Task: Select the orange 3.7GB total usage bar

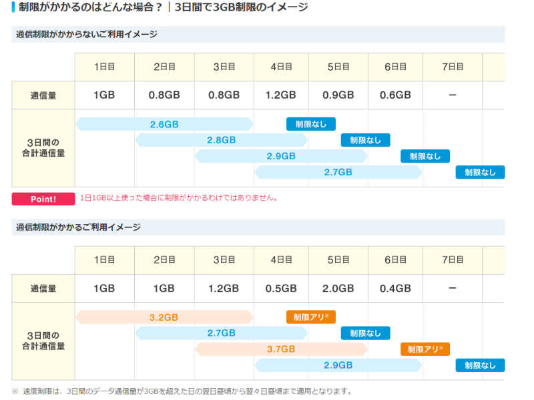Action: (281, 349)
